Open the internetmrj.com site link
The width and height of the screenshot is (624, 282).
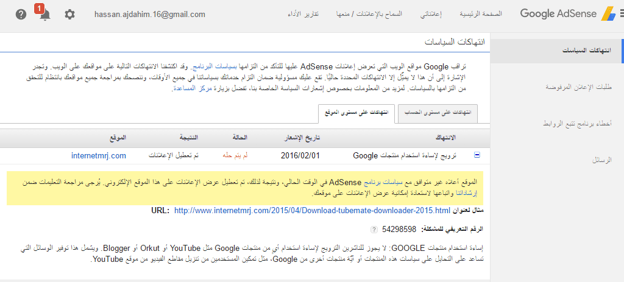click(99, 156)
